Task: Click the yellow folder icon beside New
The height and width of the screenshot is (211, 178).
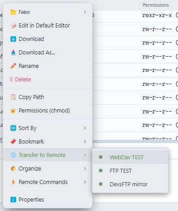Action: point(13,12)
